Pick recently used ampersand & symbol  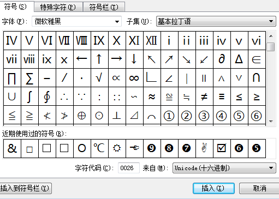click(12, 148)
